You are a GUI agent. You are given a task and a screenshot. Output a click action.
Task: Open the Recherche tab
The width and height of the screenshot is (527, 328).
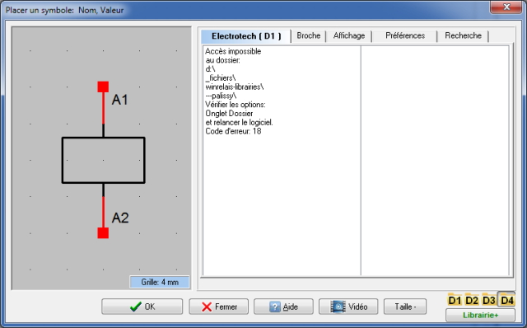point(463,35)
